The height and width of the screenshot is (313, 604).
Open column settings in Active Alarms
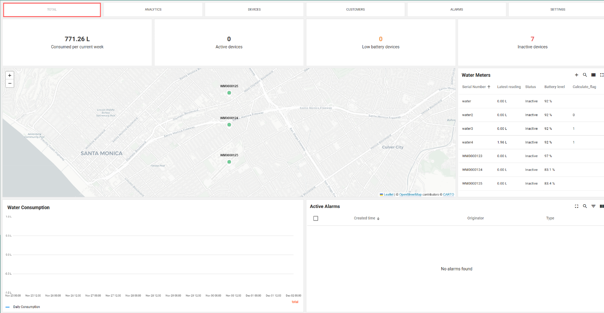(602, 206)
